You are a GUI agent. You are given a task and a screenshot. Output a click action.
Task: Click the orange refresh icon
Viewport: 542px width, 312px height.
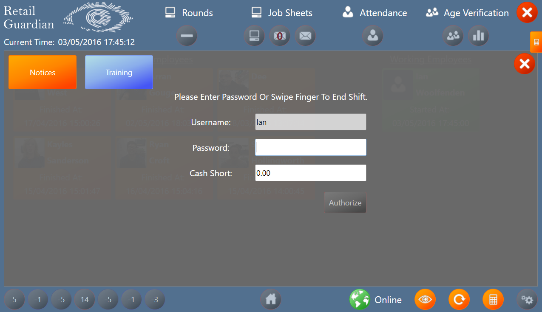459,300
